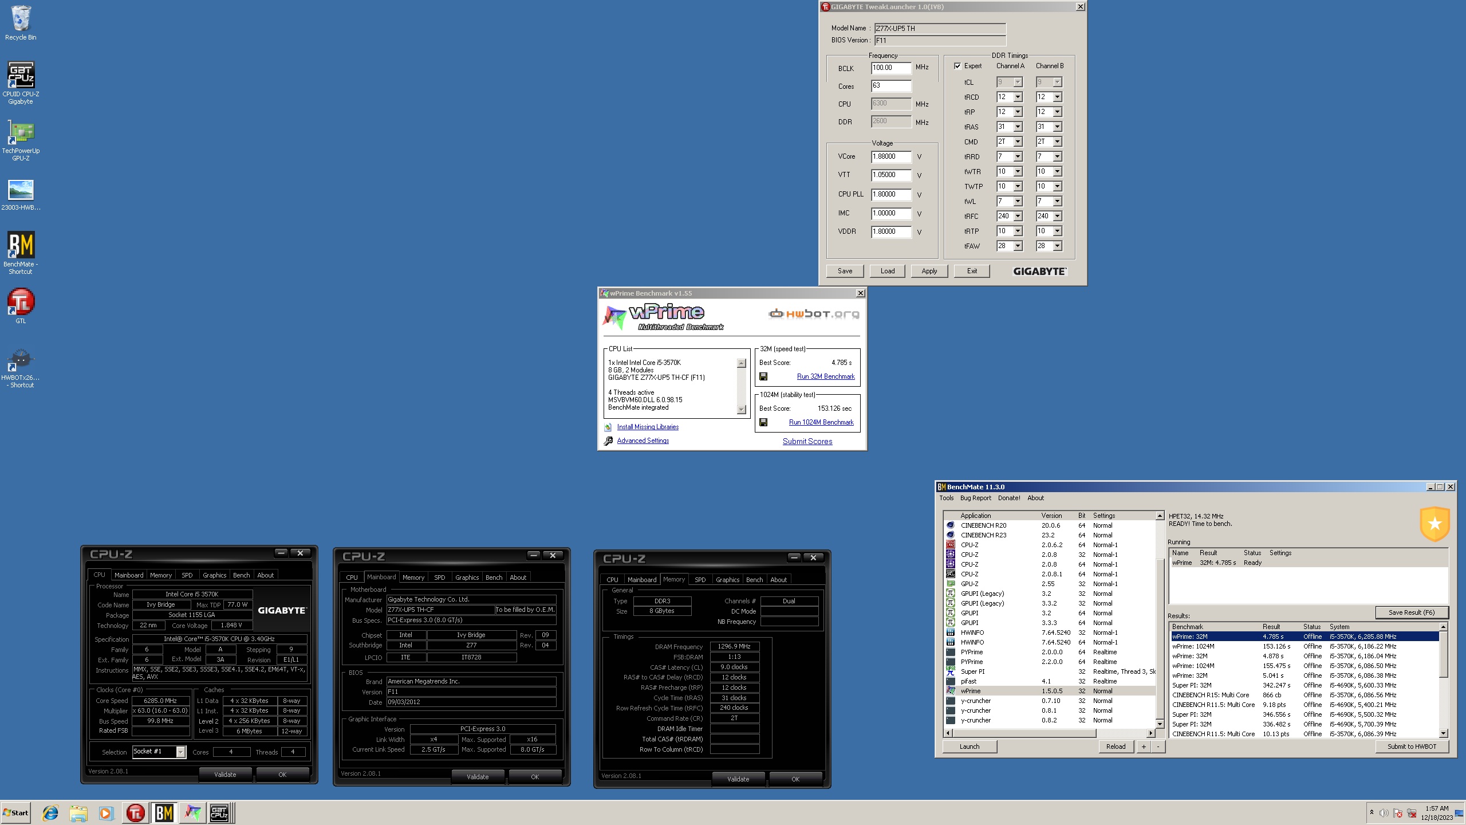
Task: Click the Start button on taskbar
Action: click(x=16, y=812)
